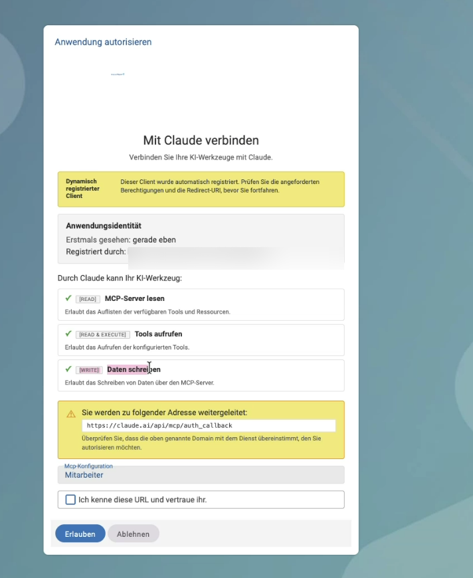The width and height of the screenshot is (473, 578).
Task: Click the 'Anwendung autorisieren' title
Action: pos(103,42)
